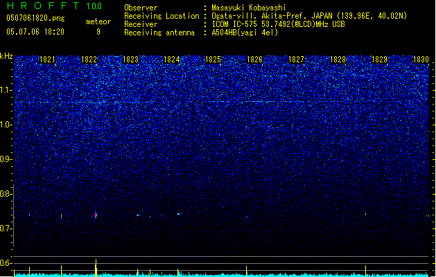This screenshot has height=277, width=436.
Task: Click the meteor echo near 1826
Action: point(246,217)
